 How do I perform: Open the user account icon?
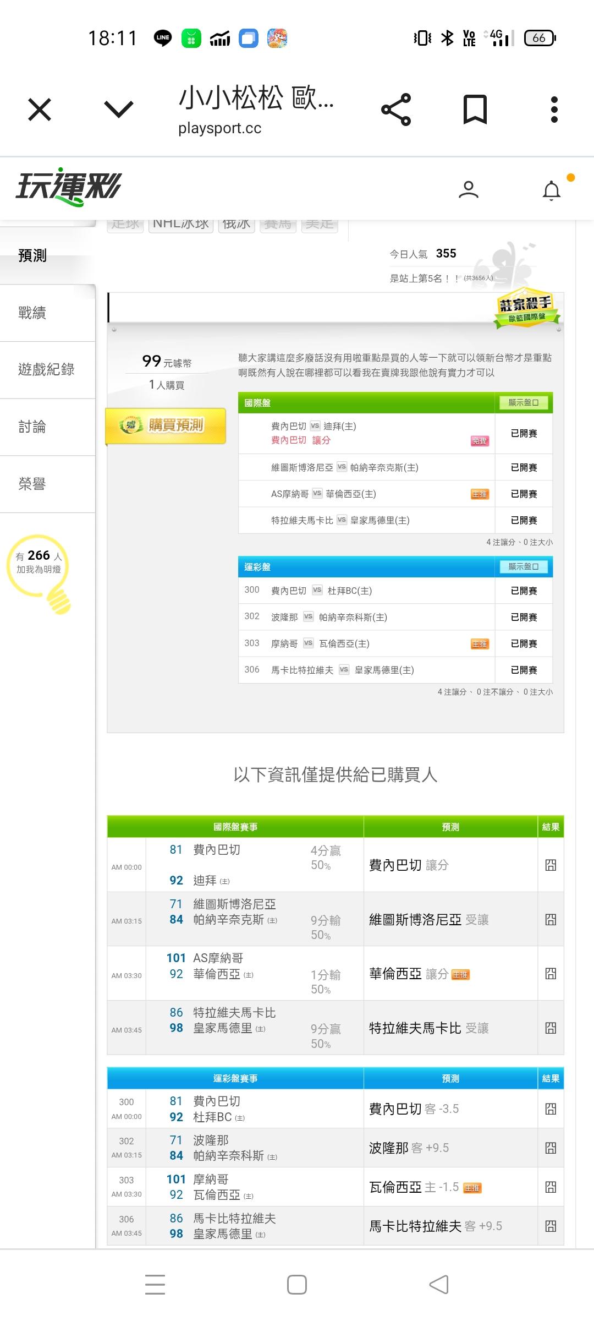pos(469,189)
